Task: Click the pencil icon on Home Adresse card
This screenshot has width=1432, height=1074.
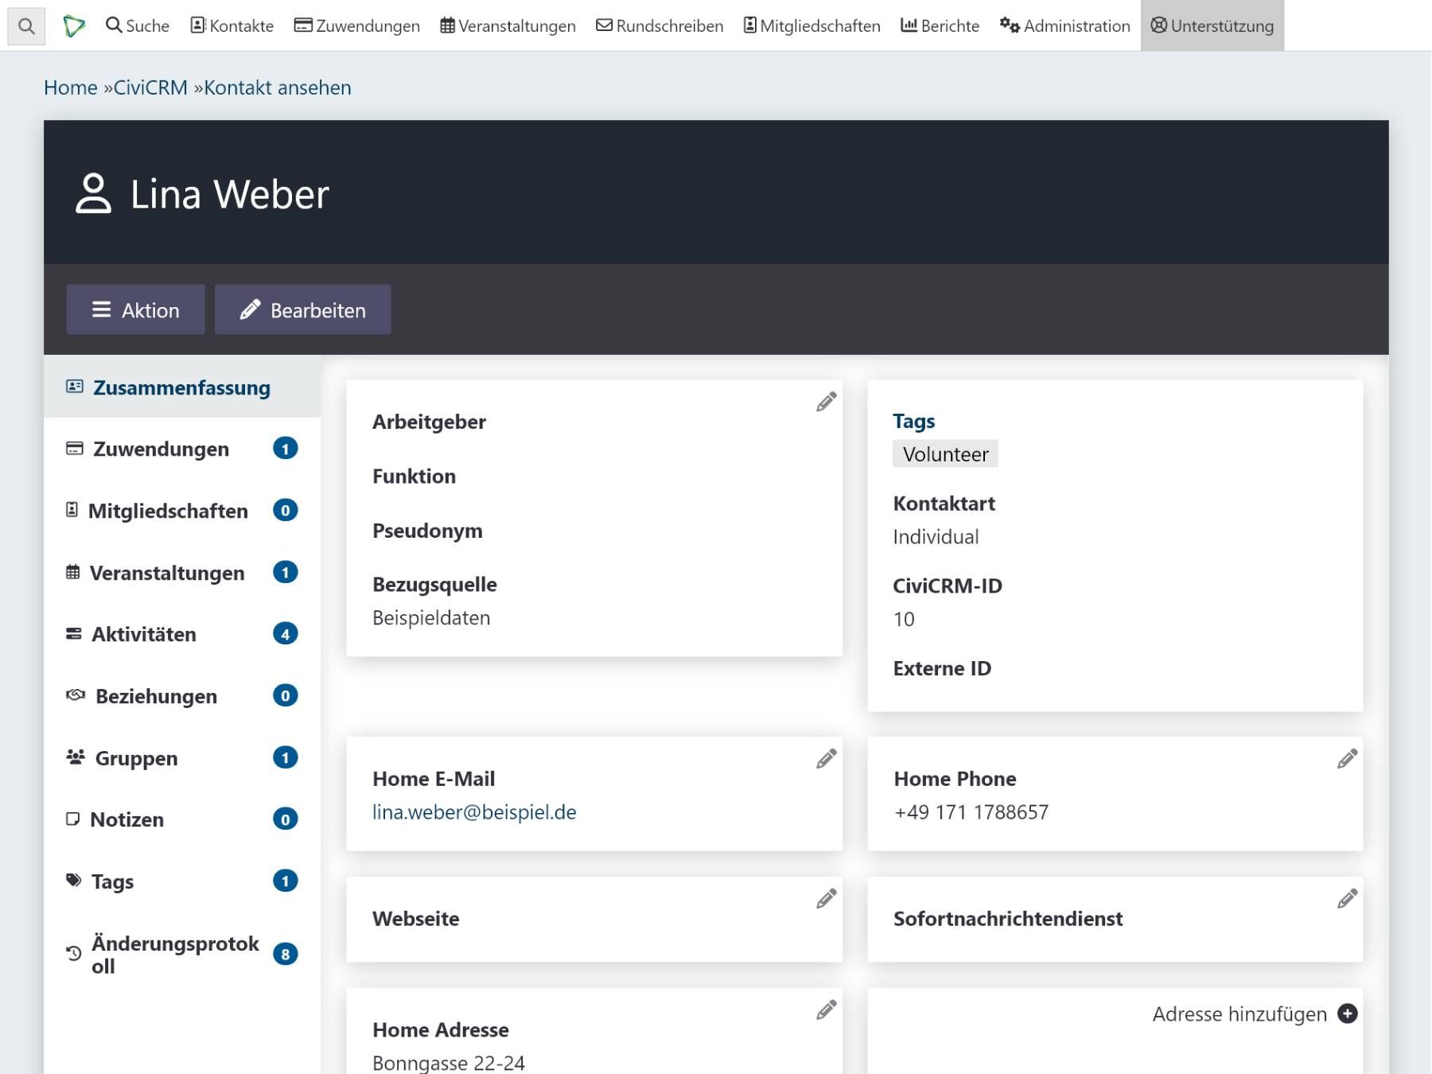Action: (x=826, y=1009)
